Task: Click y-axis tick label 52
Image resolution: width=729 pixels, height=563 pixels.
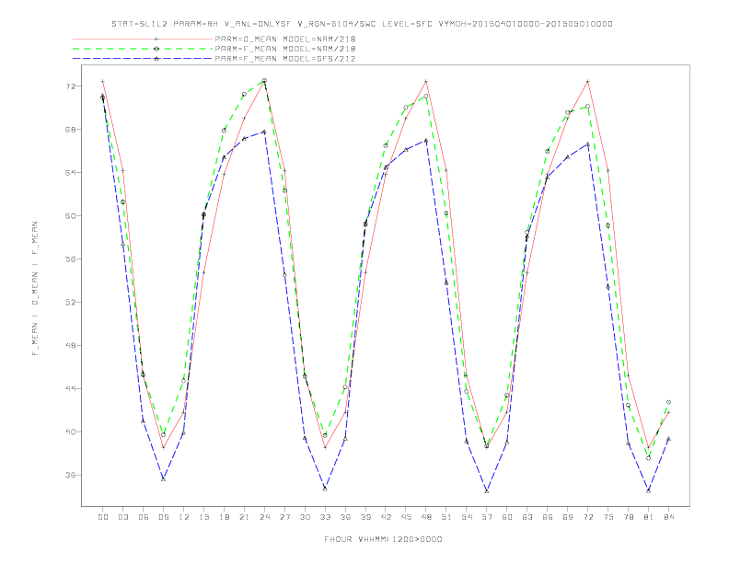Action: pos(71,303)
